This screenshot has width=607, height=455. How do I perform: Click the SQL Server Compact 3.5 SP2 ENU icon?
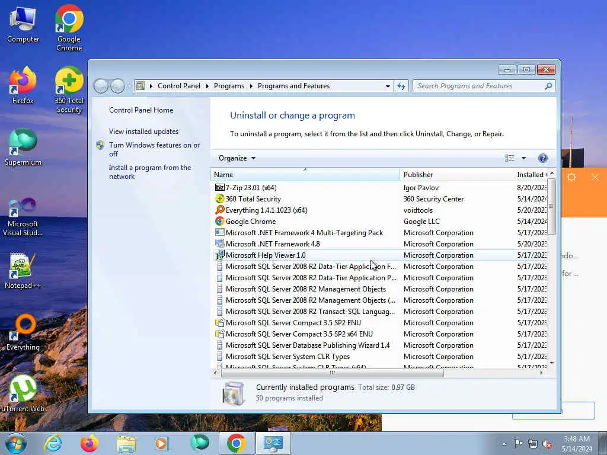[x=219, y=323]
